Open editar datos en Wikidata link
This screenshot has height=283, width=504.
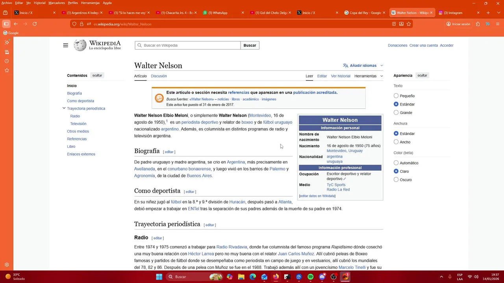tap(317, 196)
